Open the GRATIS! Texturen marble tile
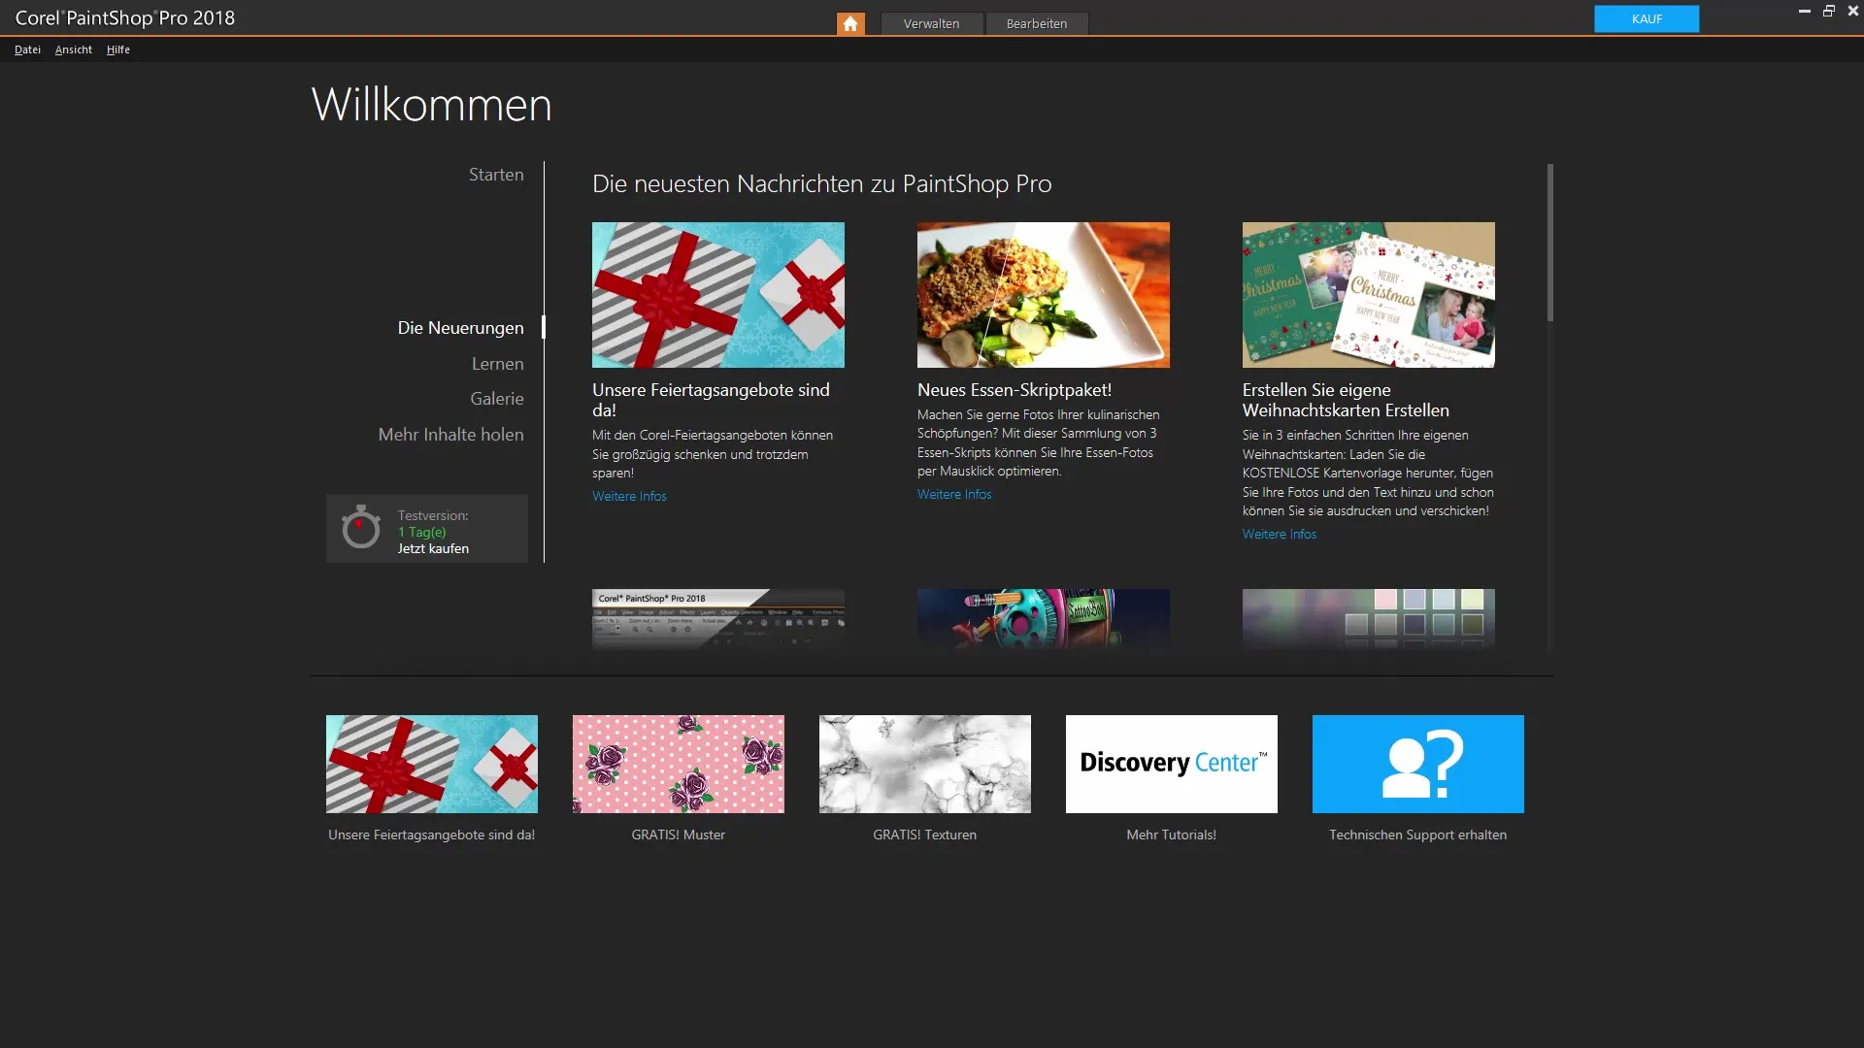This screenshot has width=1864, height=1048. click(x=925, y=764)
